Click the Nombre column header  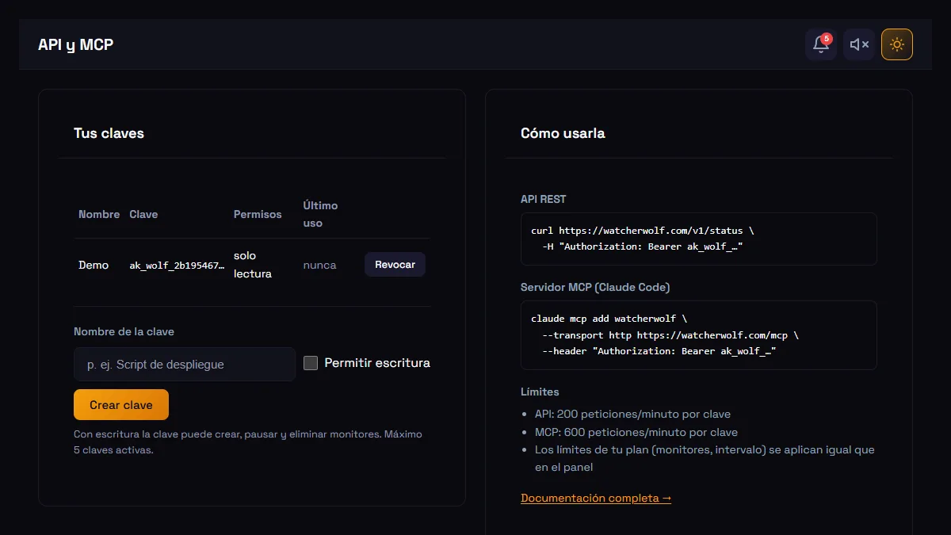point(99,214)
